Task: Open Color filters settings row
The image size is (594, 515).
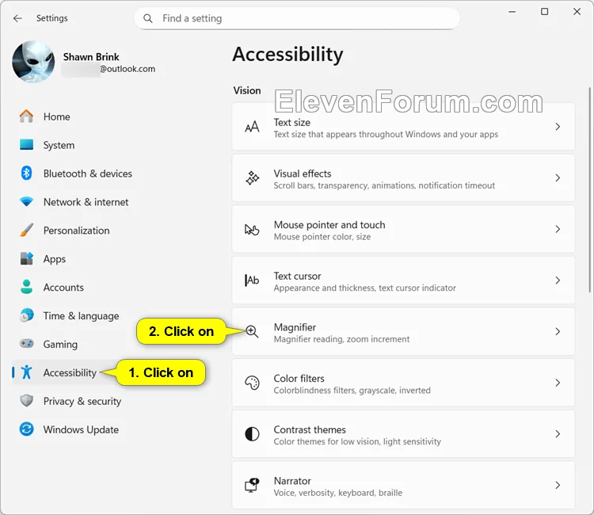Action: pos(403,383)
